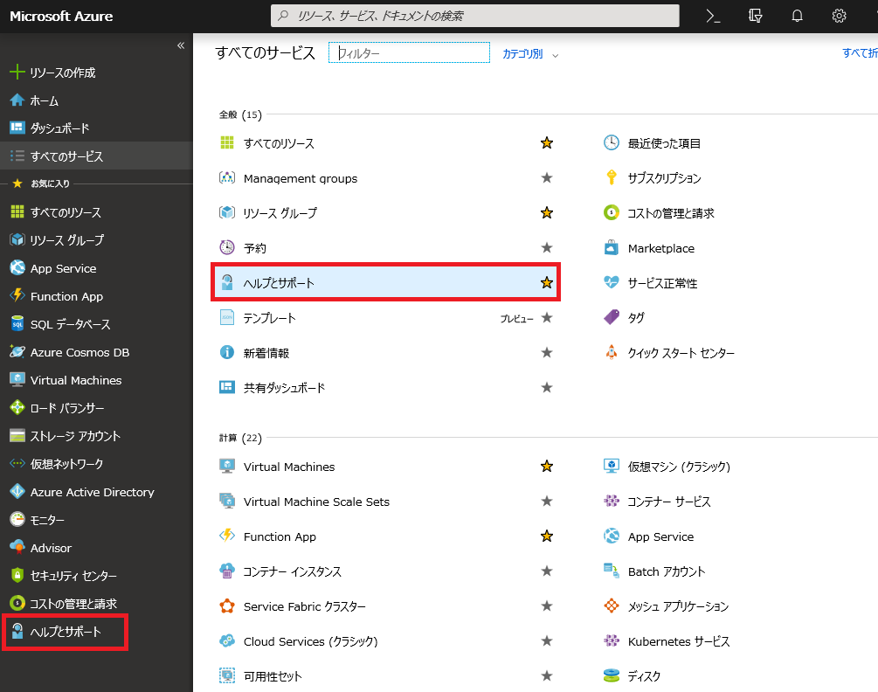Click モニター sidebar icon
This screenshot has width=878, height=692.
click(x=17, y=520)
